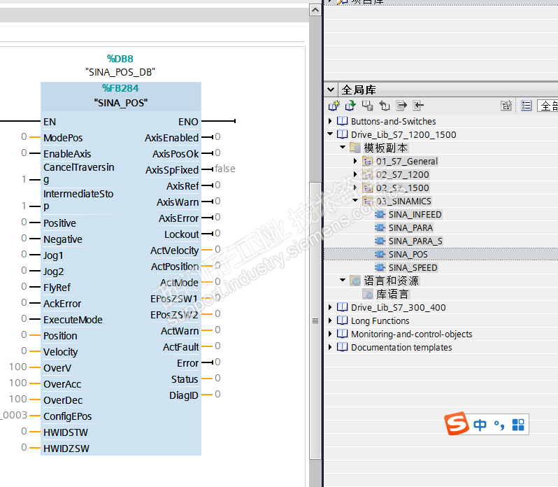Save changes to the library icon

point(368,106)
